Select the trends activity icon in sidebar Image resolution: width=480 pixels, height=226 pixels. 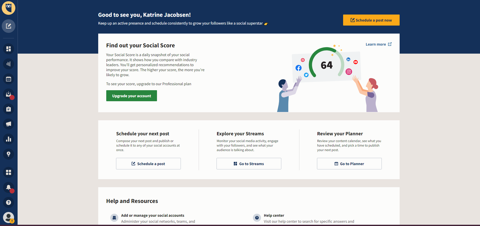9,64
